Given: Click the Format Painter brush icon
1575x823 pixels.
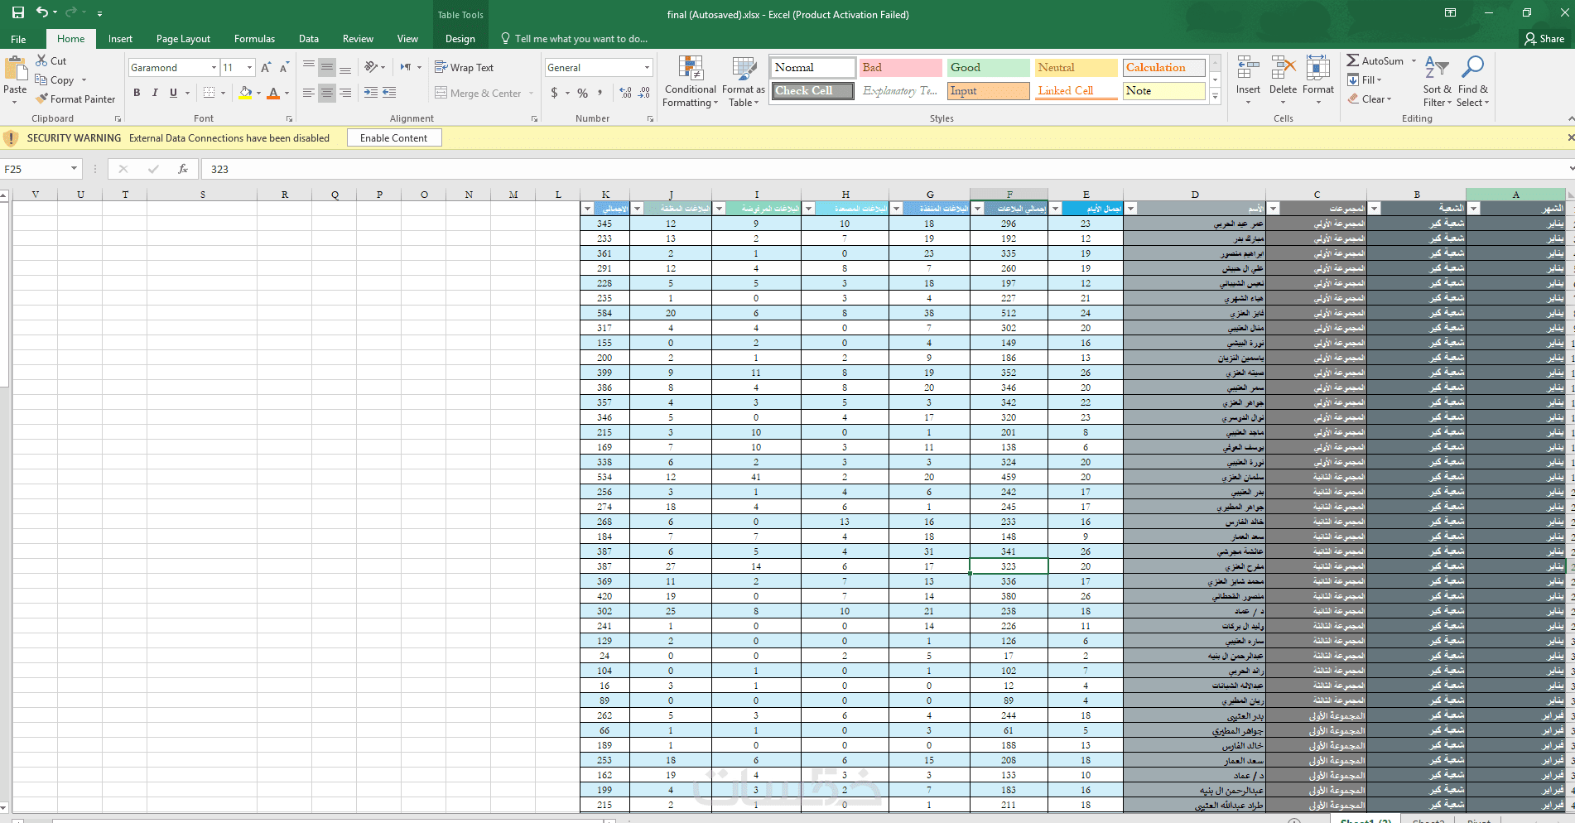Looking at the screenshot, I should tap(42, 99).
